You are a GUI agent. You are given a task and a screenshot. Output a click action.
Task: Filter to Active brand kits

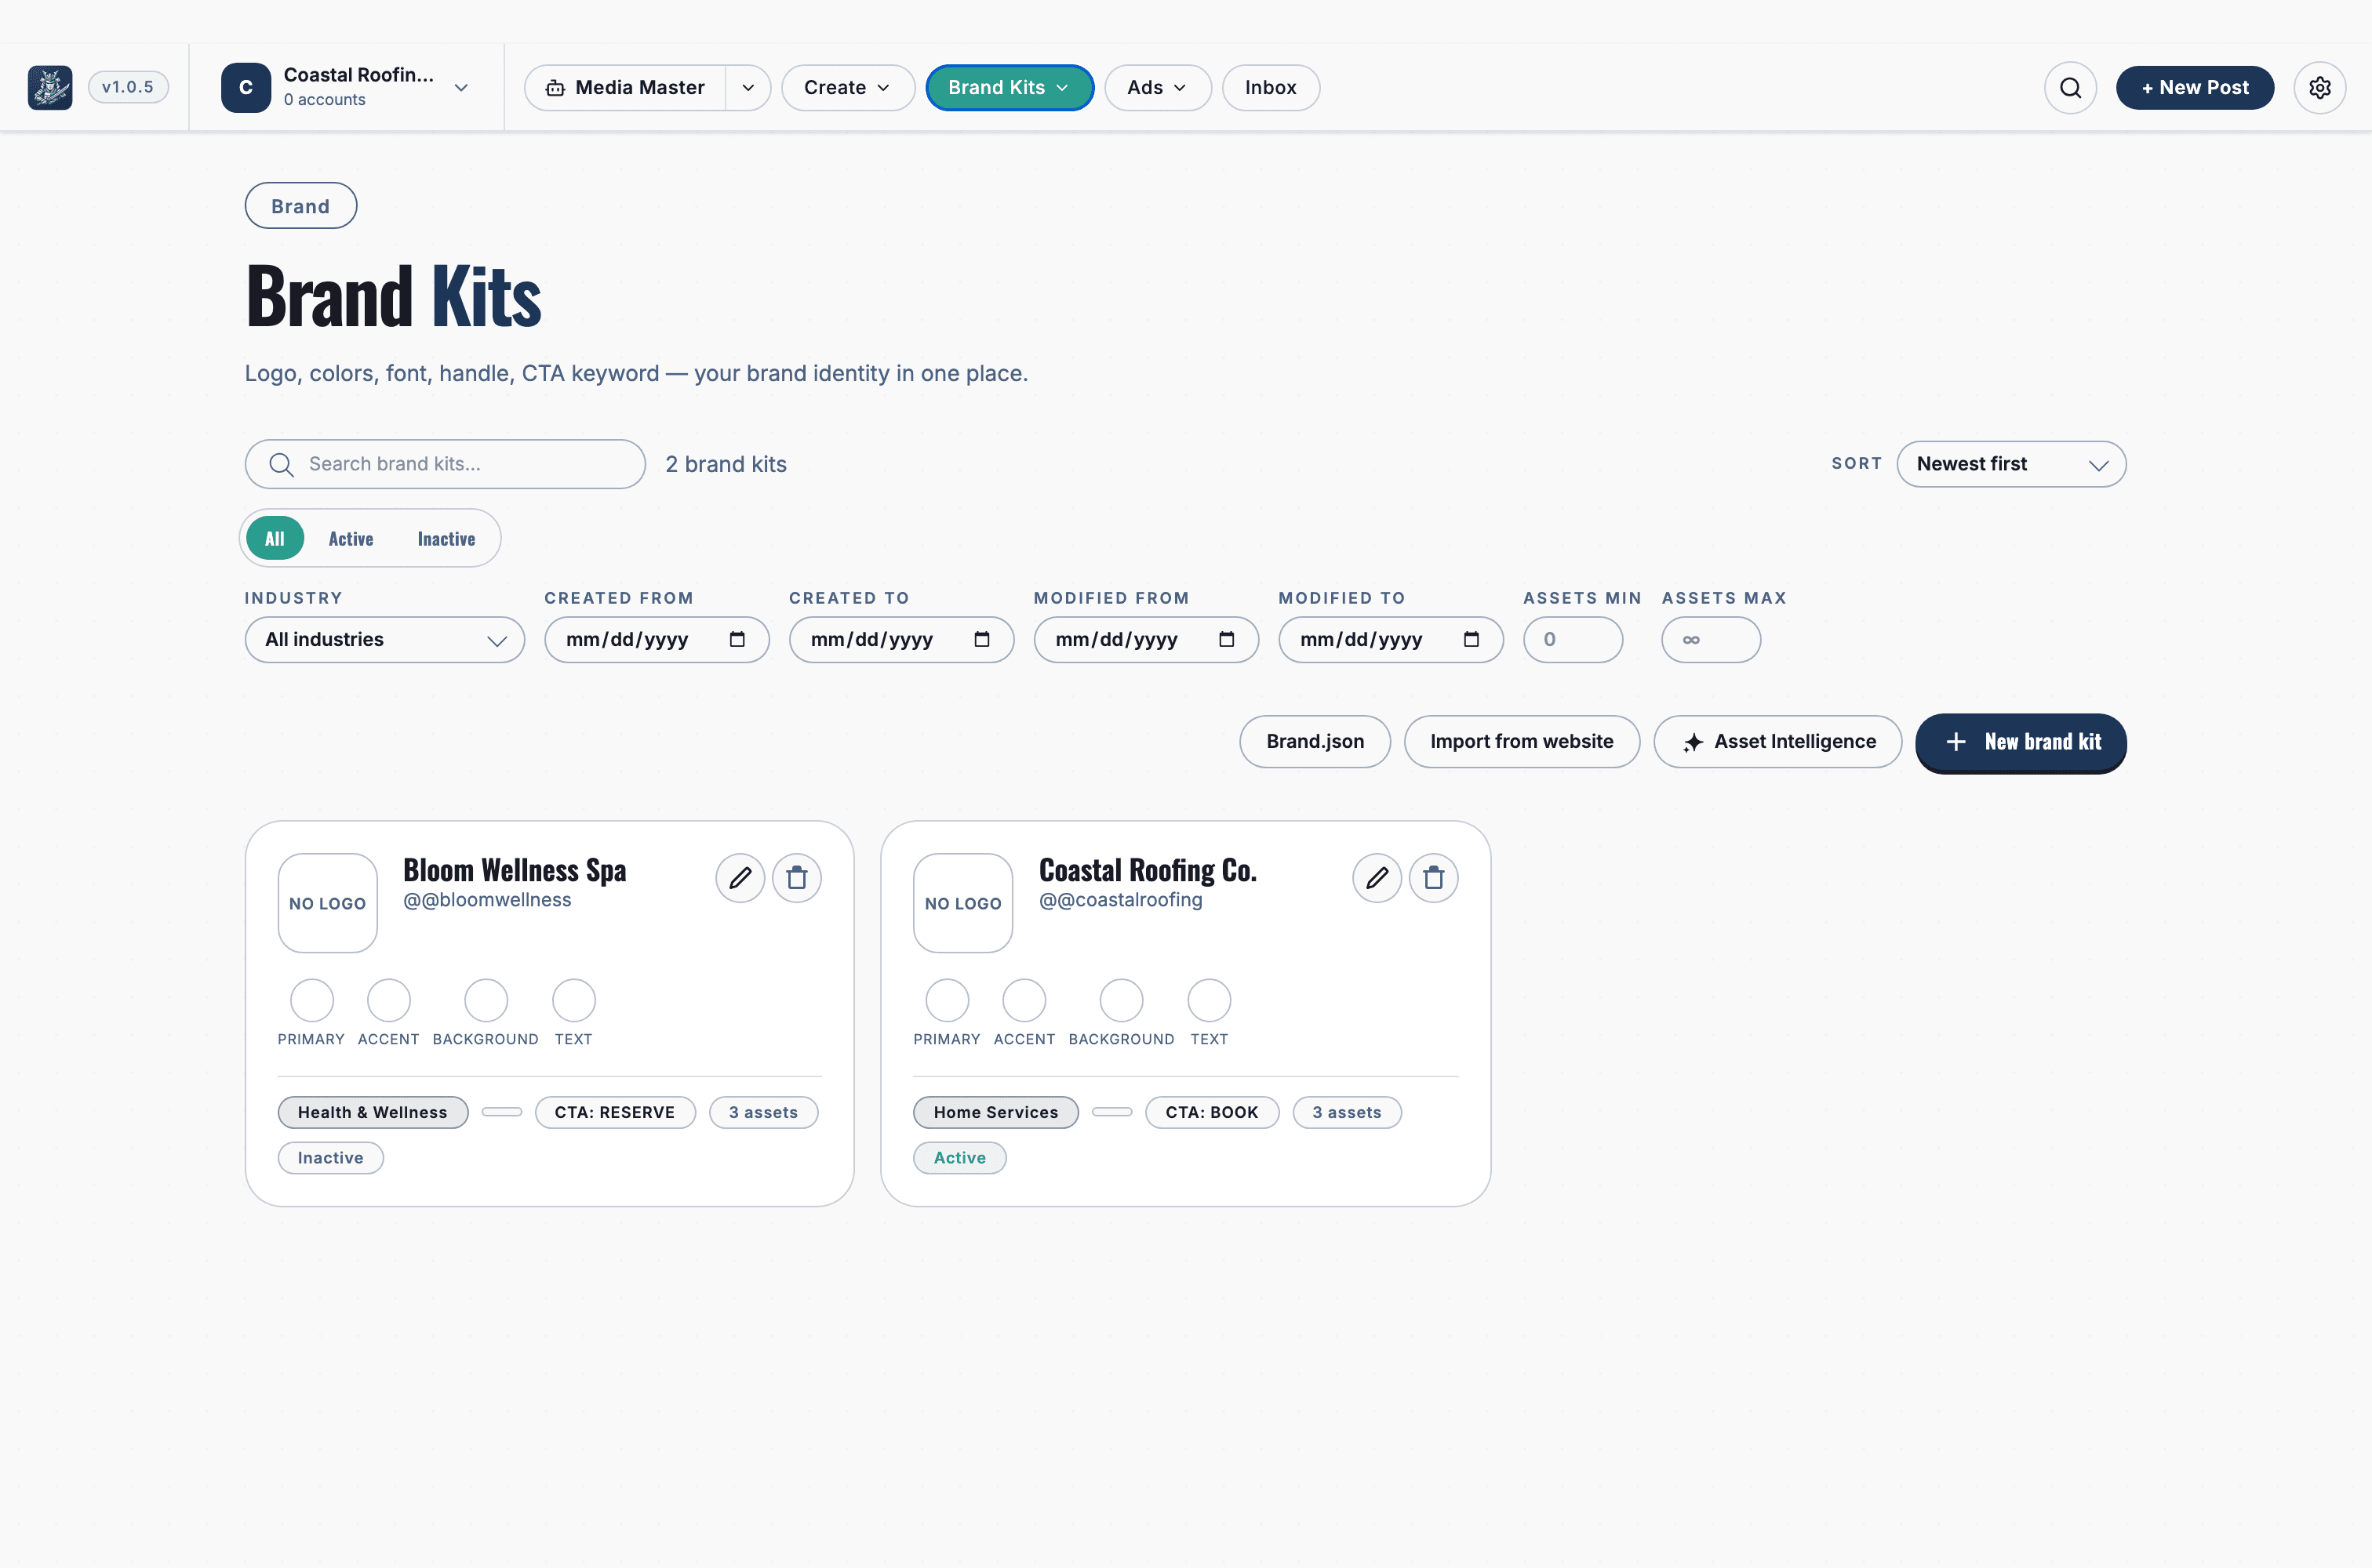[351, 539]
